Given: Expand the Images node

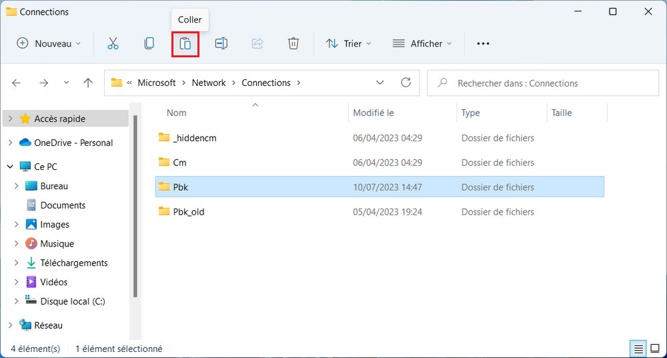Looking at the screenshot, I should click(16, 224).
